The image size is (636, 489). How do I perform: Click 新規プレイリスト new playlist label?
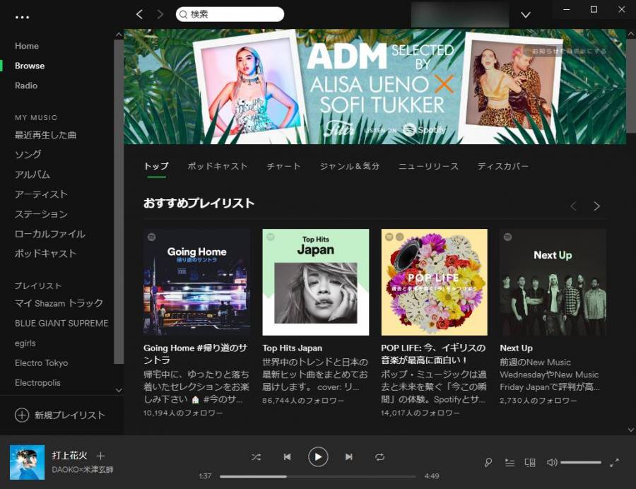click(x=70, y=416)
